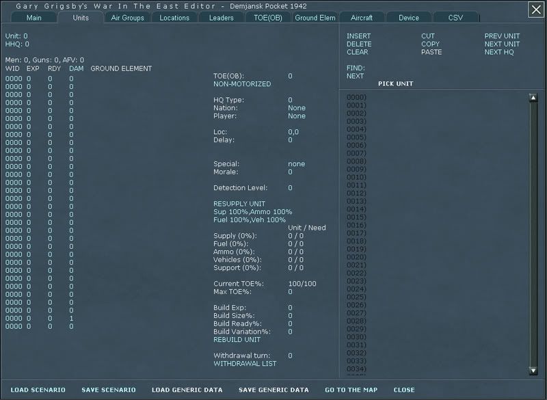547x400 pixels.
Task: Open the WITHDRAWAL LIST
Action: 245,364
